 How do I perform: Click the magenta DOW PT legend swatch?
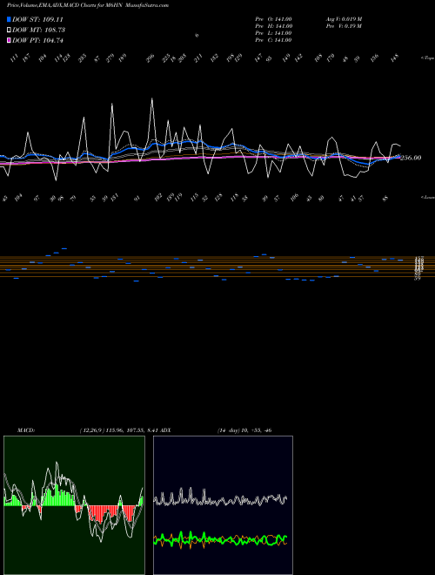click(x=10, y=40)
